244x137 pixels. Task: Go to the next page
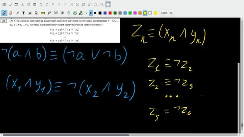pos(65,4)
